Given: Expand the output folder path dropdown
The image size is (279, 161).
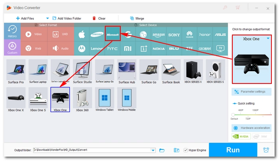Looking at the screenshot, I should [x=153, y=150].
